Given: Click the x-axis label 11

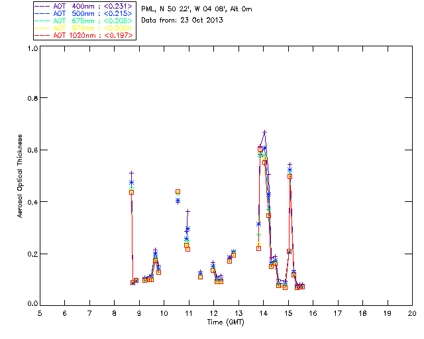Looking at the screenshot, I should point(188,313).
